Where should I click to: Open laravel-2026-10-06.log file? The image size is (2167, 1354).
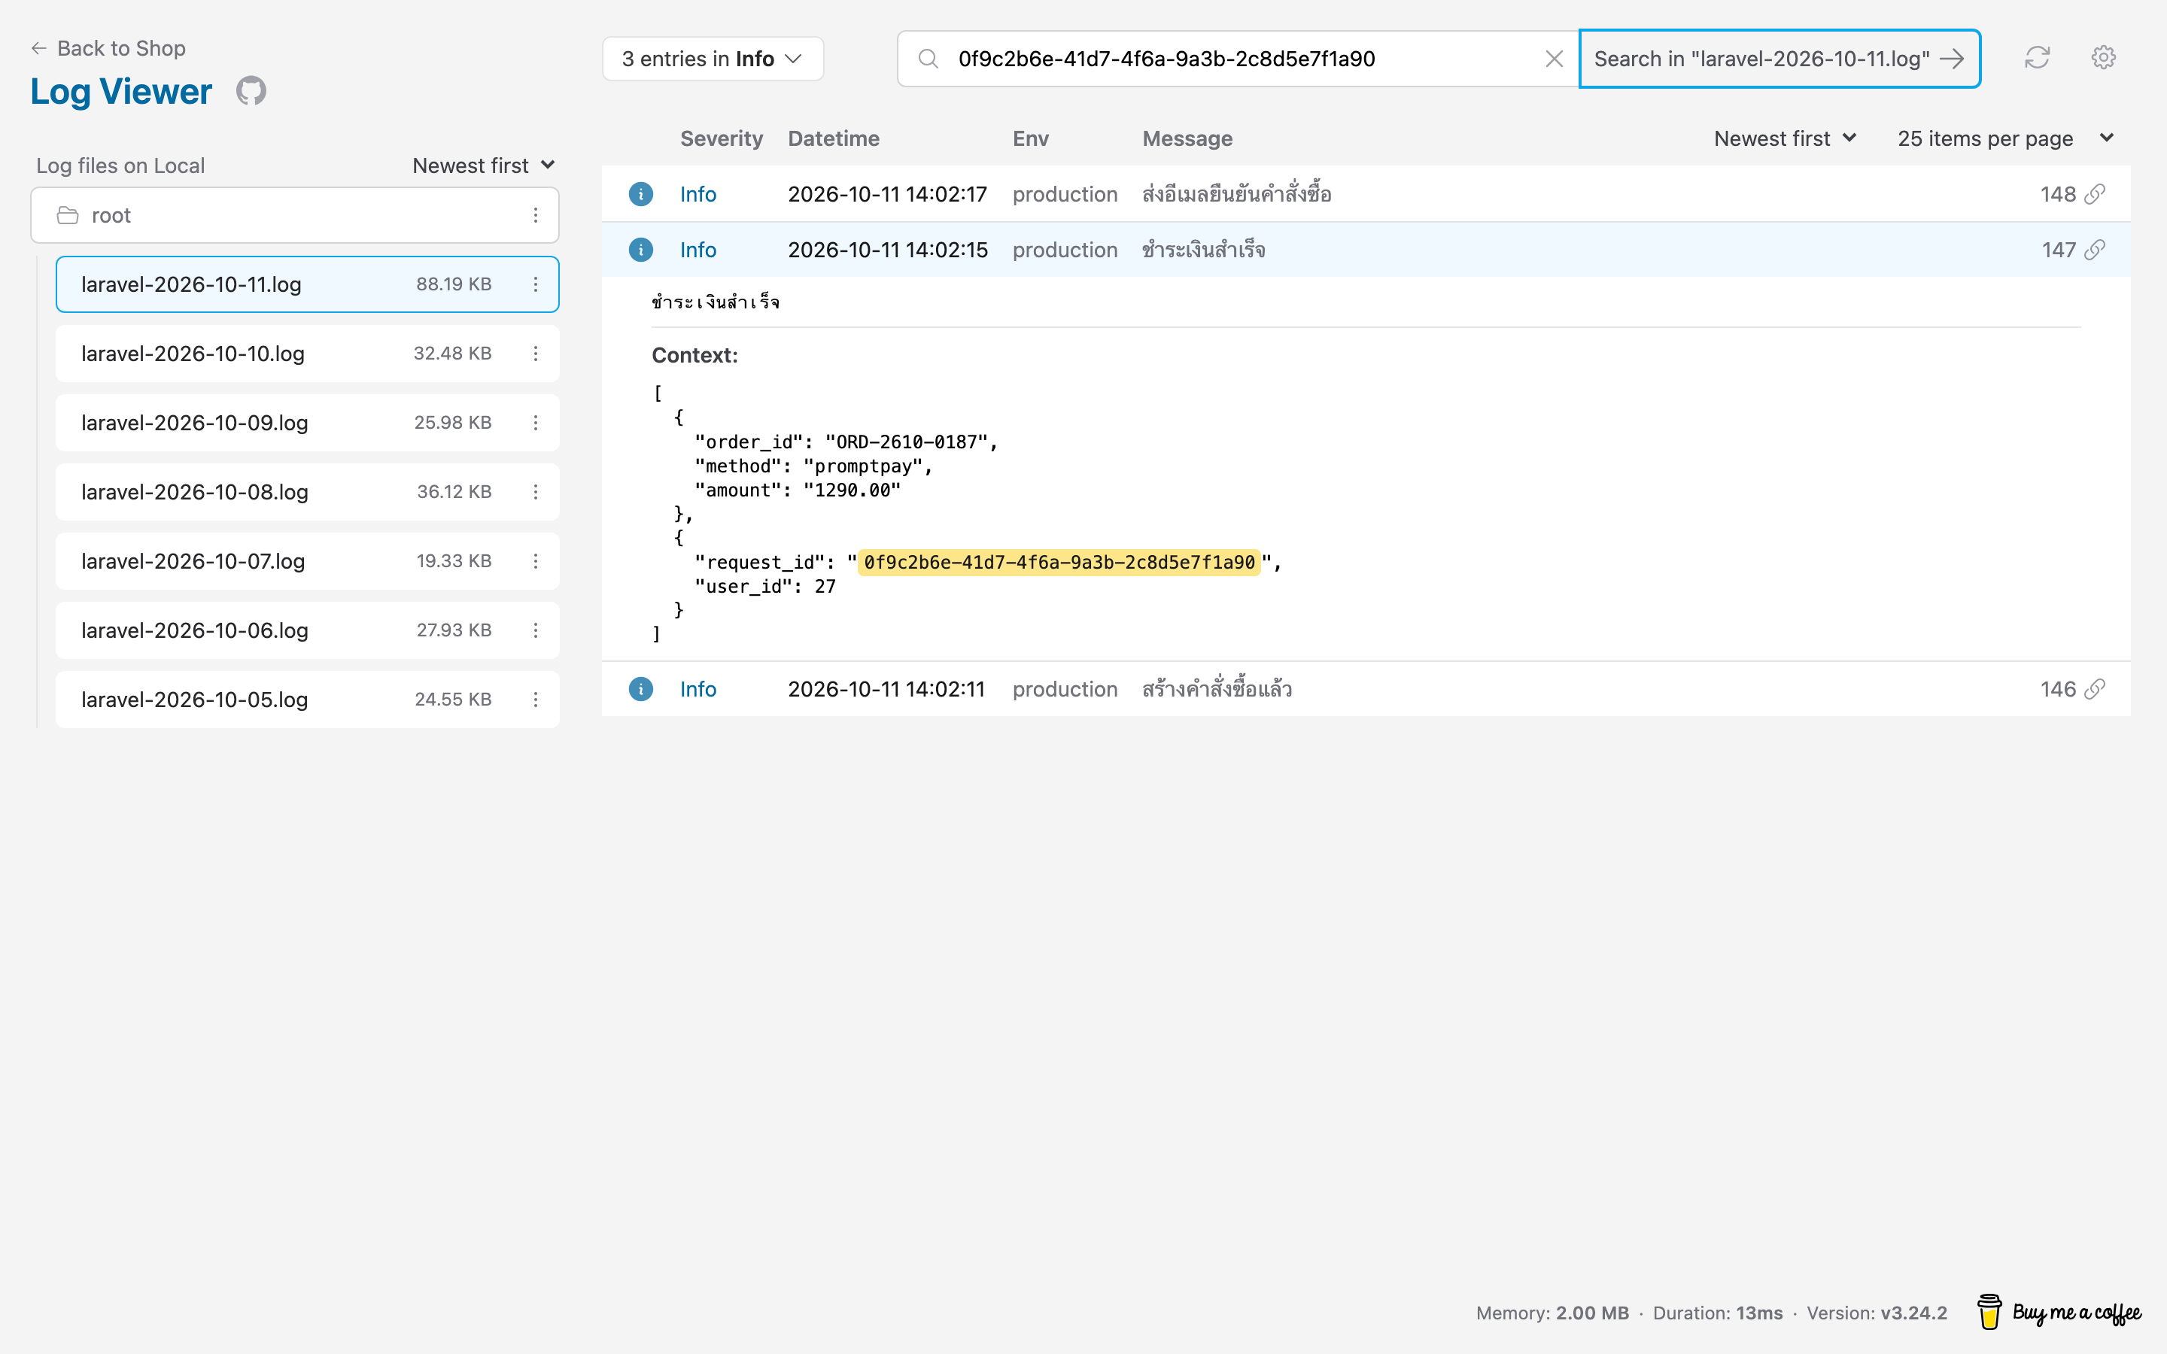tap(307, 630)
